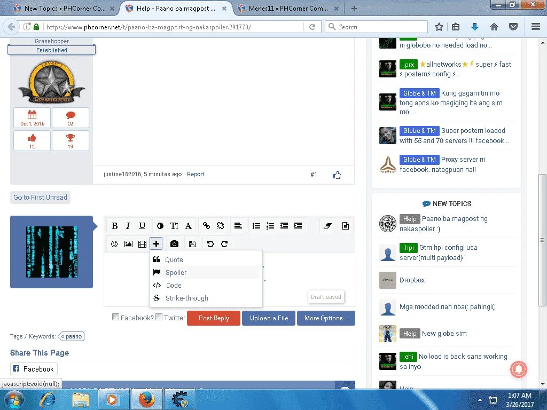
Task: Click the Upload a File button
Action: pyautogui.click(x=269, y=318)
